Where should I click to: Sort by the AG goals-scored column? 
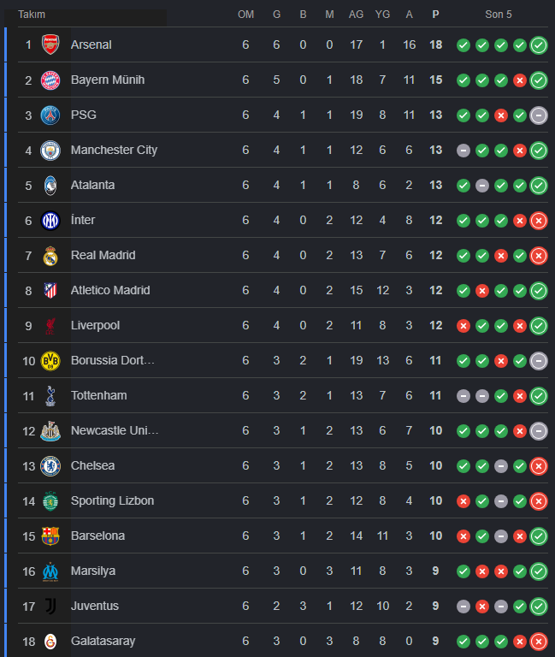pyautogui.click(x=357, y=15)
